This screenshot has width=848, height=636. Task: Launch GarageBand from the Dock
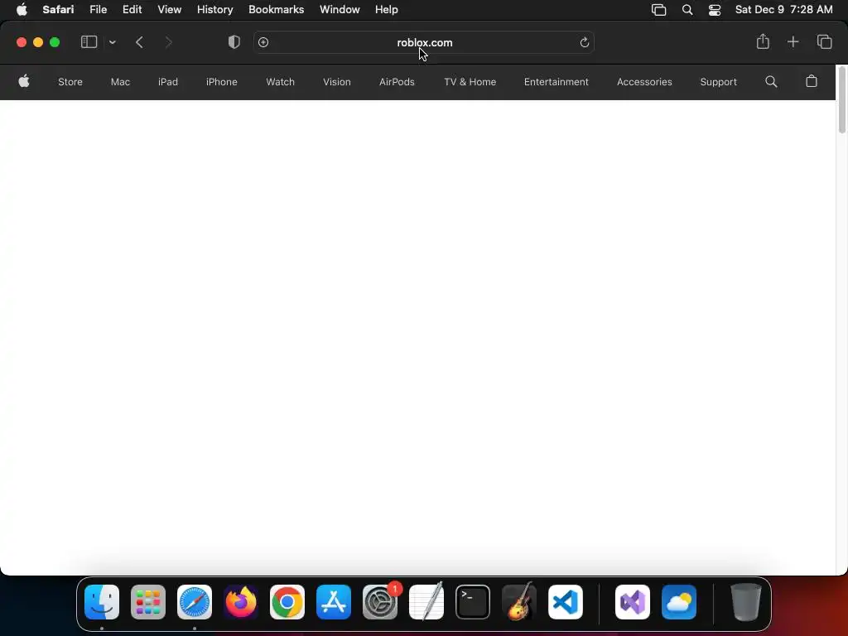(x=519, y=602)
